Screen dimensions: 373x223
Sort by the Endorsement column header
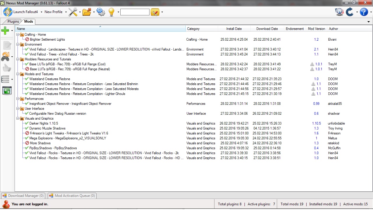pyautogui.click(x=295, y=29)
